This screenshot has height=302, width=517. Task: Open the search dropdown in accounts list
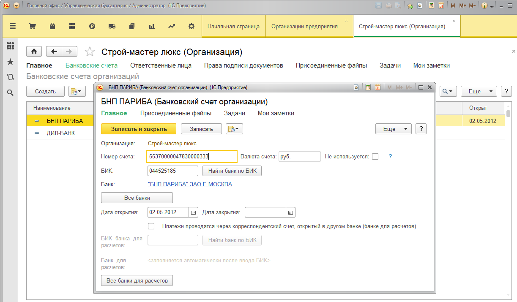click(449, 91)
